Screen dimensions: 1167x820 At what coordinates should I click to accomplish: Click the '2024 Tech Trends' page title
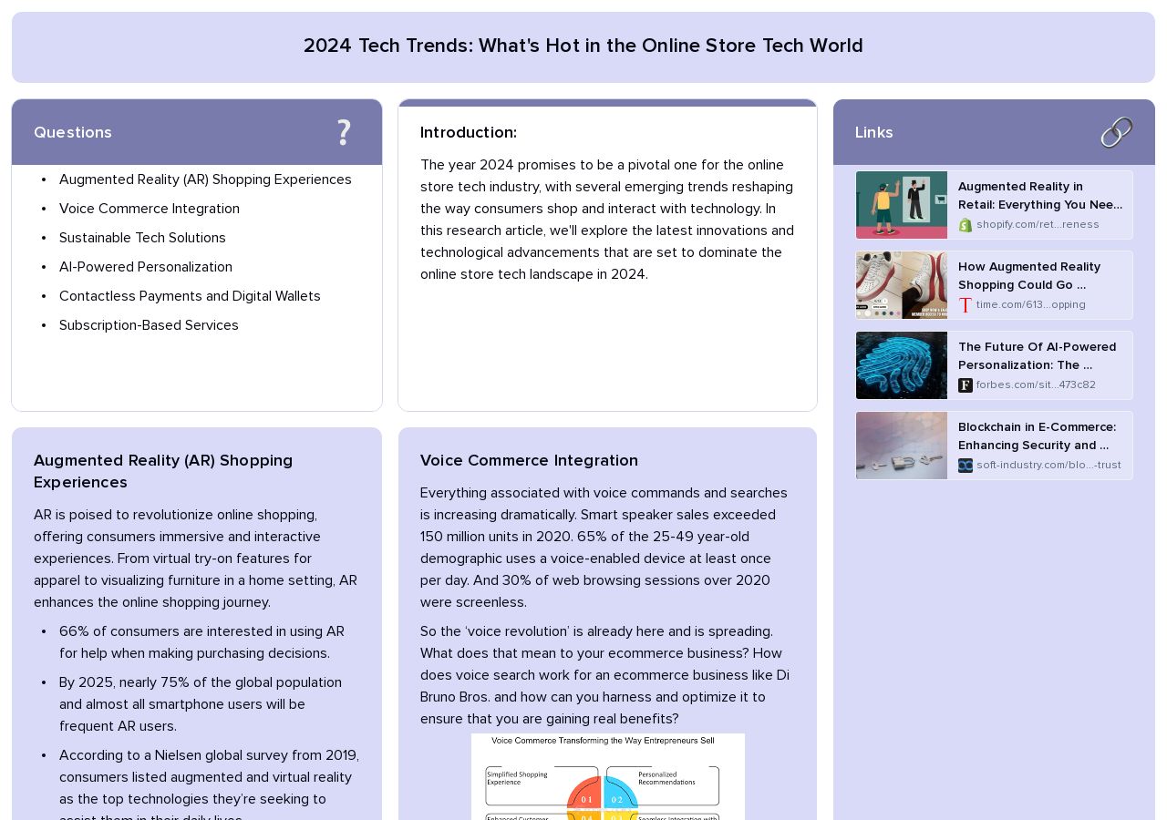coord(583,46)
